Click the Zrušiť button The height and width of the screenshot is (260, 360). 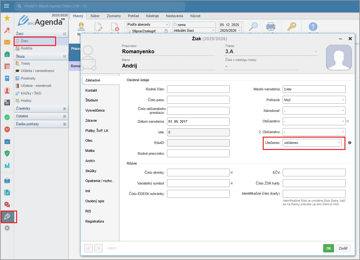[x=343, y=248]
